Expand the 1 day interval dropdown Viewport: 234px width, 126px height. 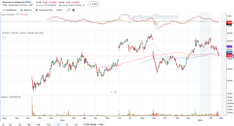tap(102, 124)
